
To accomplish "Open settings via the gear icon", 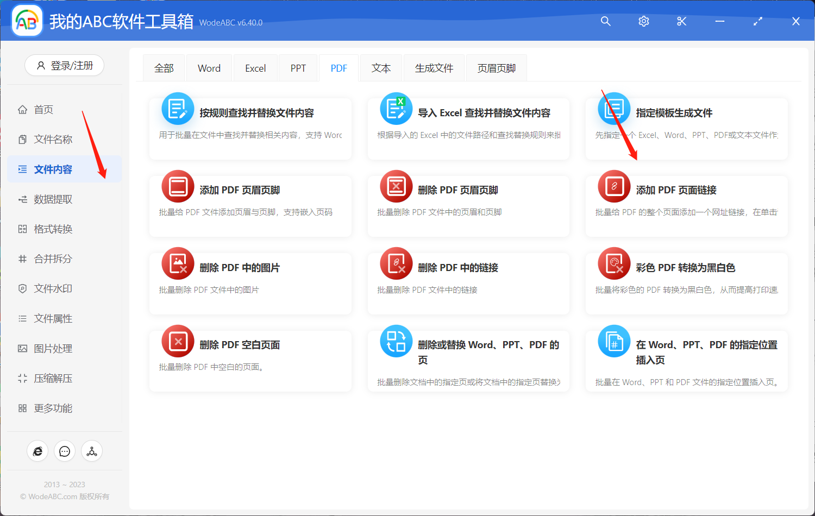I will [x=643, y=21].
